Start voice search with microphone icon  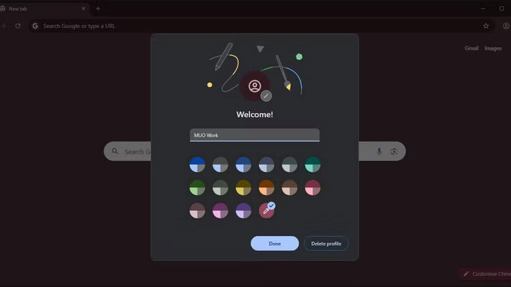tap(379, 151)
